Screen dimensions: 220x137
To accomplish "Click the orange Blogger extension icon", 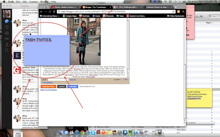I will pyautogui.click(x=178, y=12).
